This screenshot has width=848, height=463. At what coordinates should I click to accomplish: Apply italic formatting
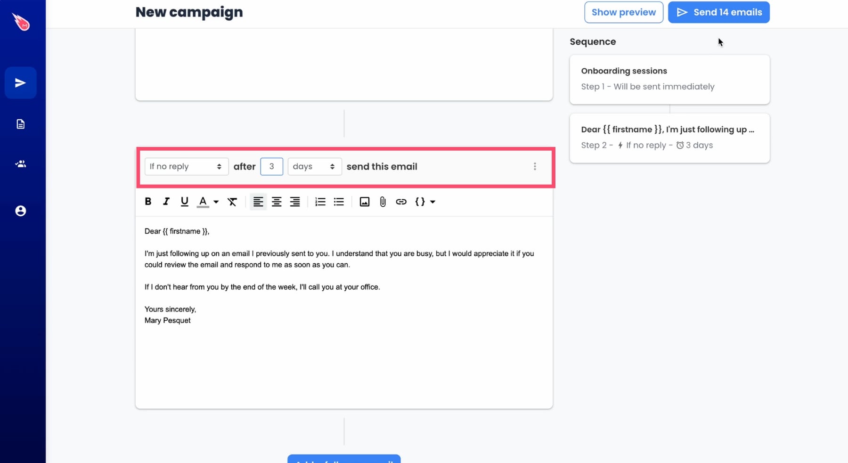[x=166, y=202]
